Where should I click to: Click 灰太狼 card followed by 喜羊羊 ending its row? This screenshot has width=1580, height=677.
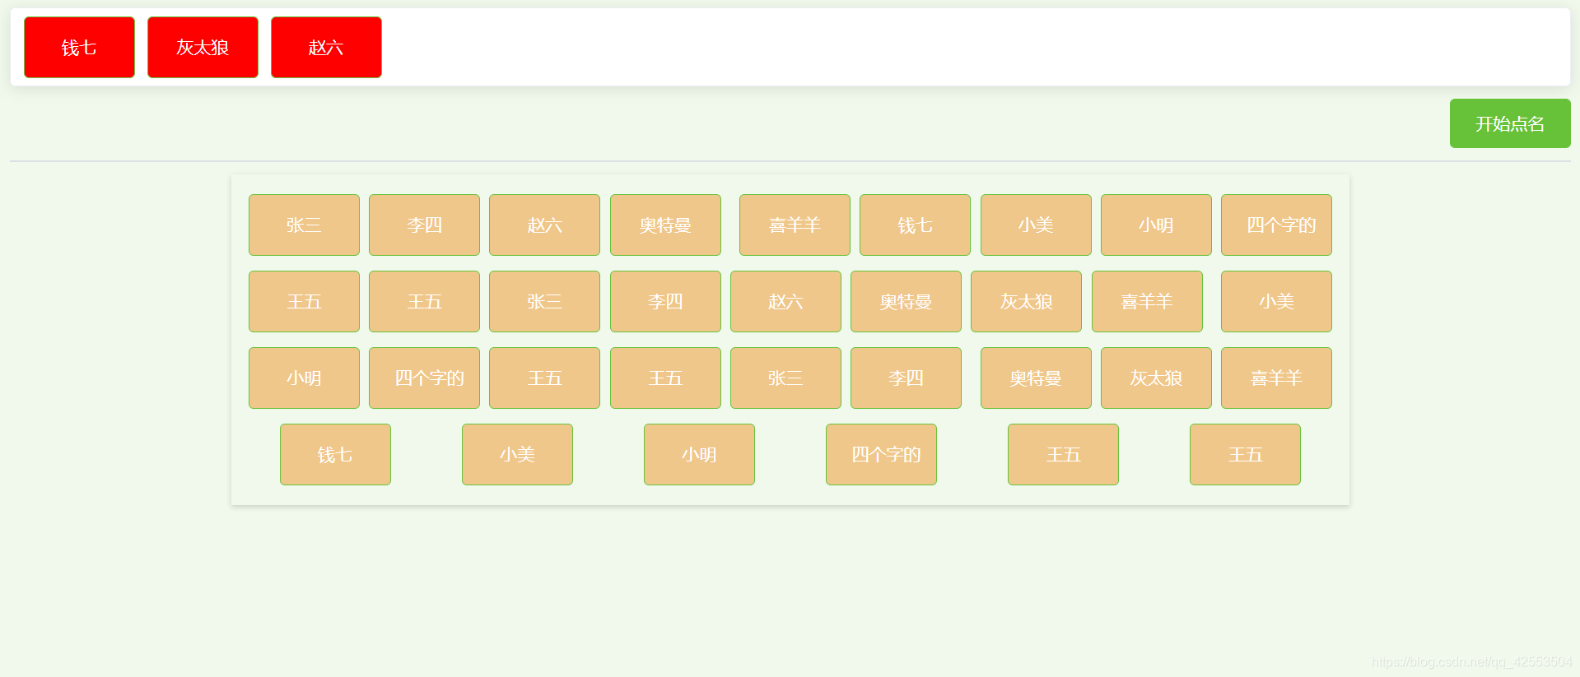click(x=1156, y=378)
